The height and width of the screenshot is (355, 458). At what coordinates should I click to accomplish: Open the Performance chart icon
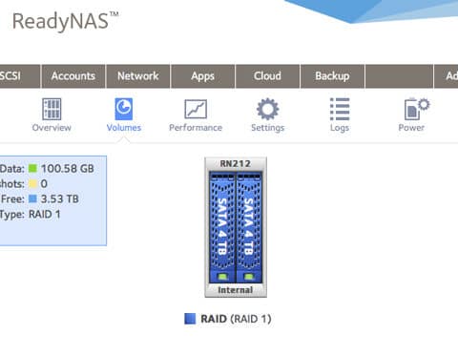tap(196, 109)
